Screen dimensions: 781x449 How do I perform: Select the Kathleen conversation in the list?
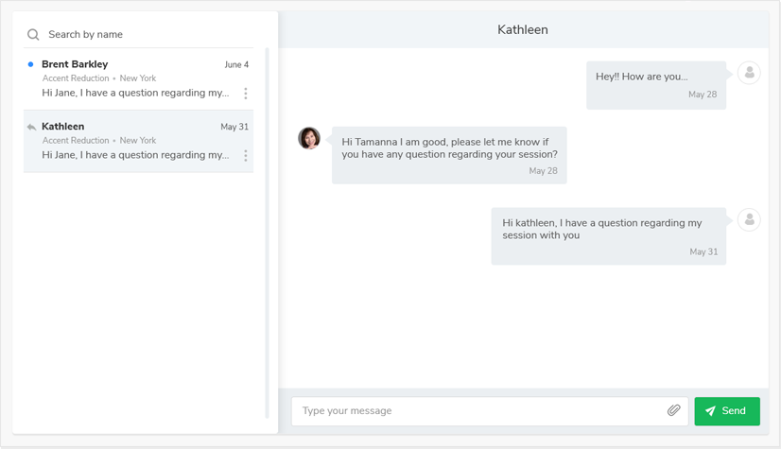(x=138, y=142)
